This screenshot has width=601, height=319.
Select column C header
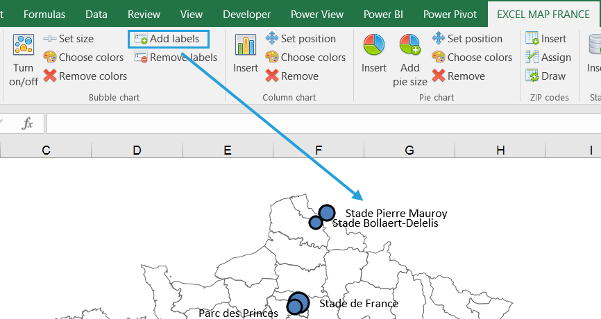pos(46,150)
